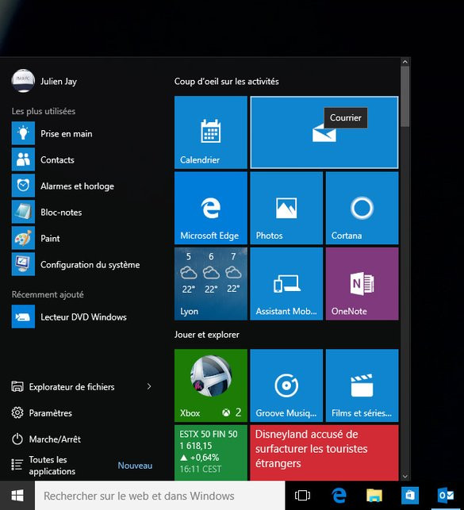Open the Disneyland news tile
The height and width of the screenshot is (510, 464).
324,452
